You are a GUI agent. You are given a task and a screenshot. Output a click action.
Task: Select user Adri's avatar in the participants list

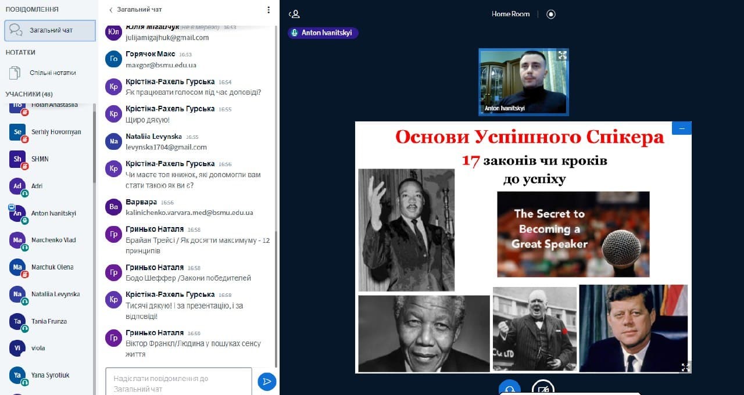[x=17, y=186]
